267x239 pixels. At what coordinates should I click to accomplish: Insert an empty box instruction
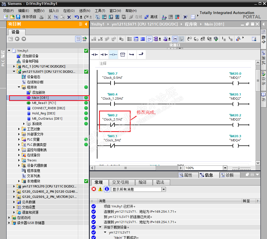tap(123, 55)
